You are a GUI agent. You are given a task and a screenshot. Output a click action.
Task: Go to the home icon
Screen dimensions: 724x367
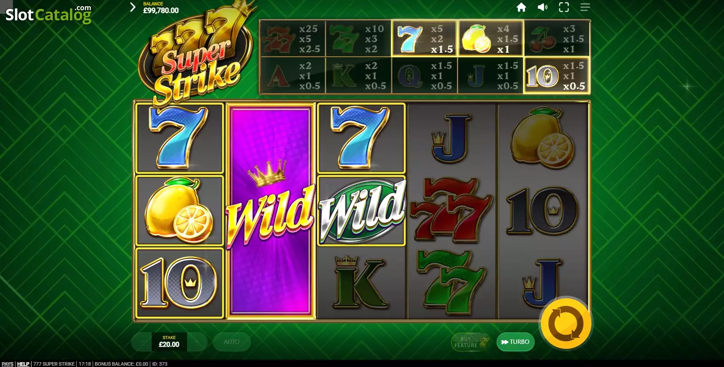[x=521, y=7]
